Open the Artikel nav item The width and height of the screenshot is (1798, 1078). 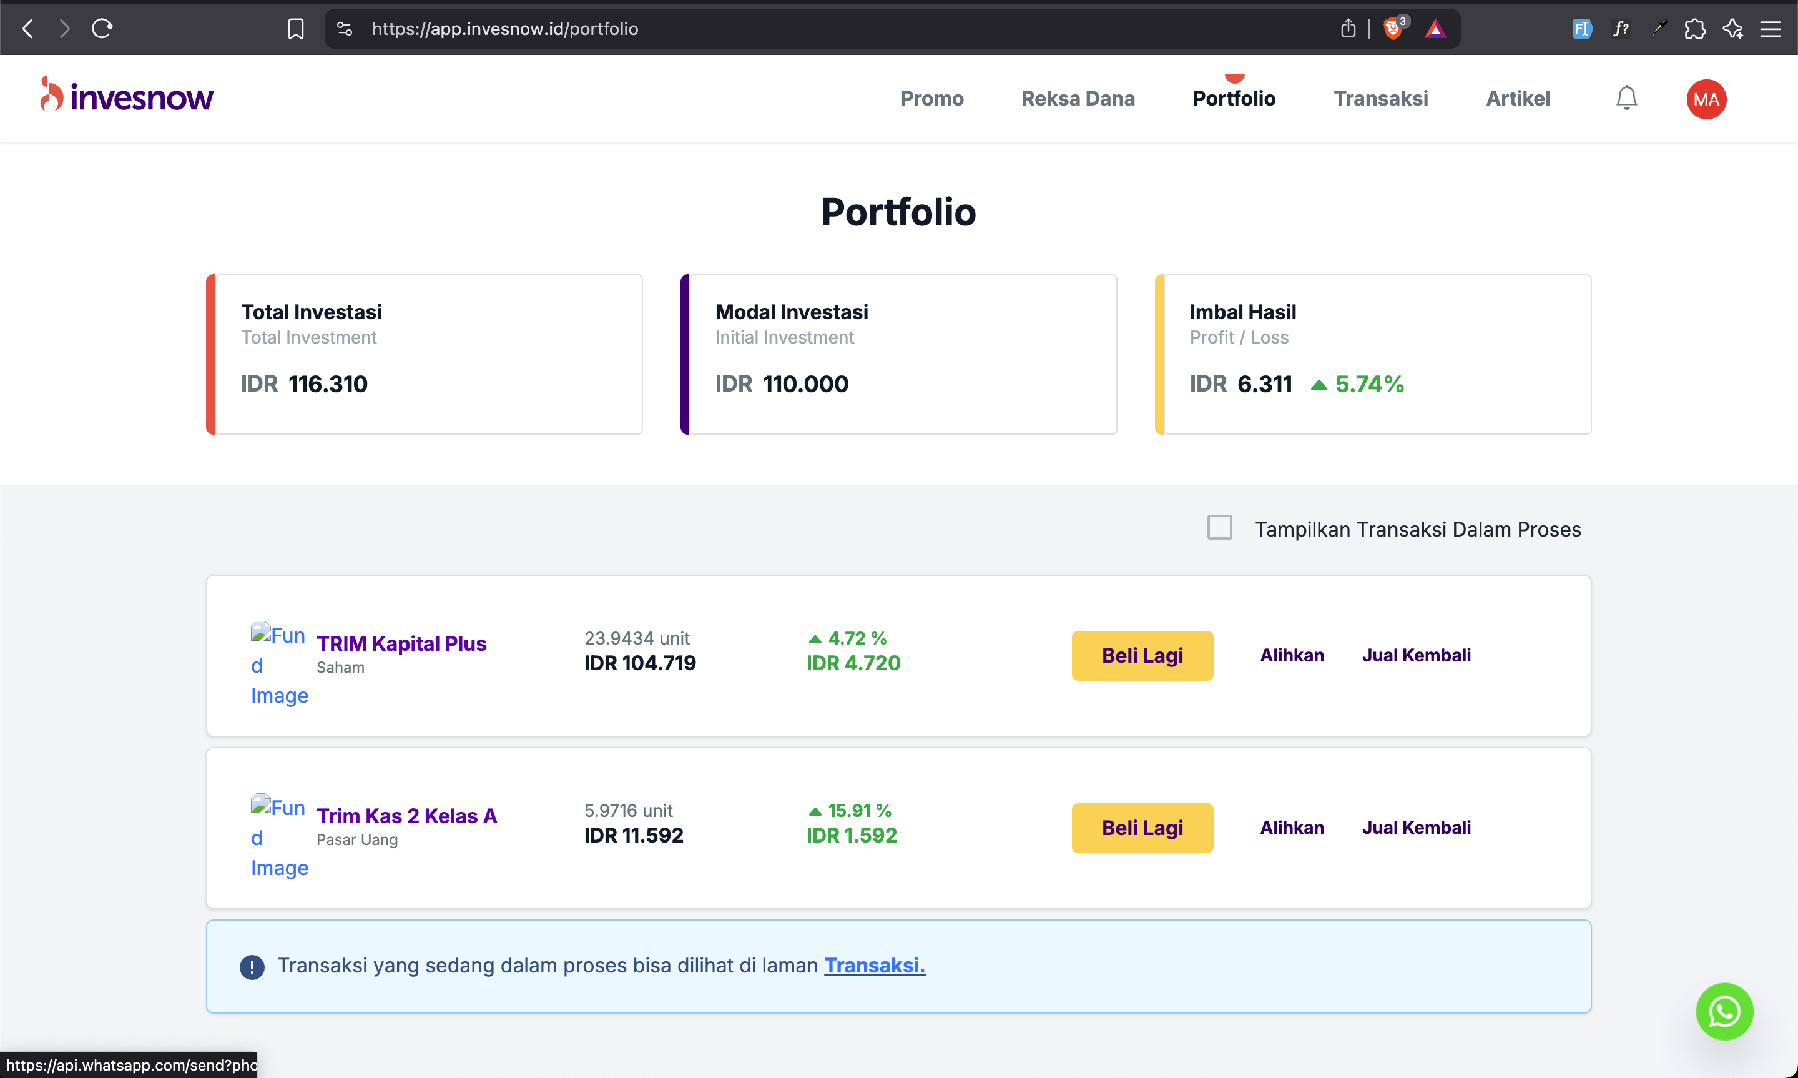[1518, 98]
